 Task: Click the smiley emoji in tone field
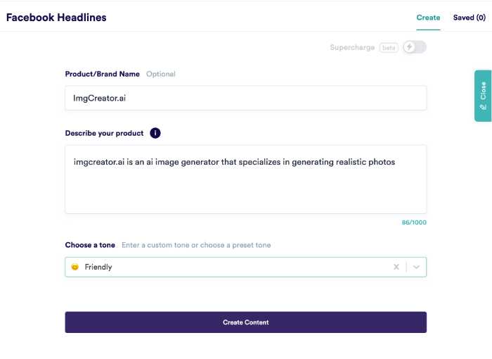click(x=75, y=267)
